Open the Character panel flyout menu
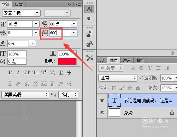The height and width of the screenshot is (137, 177). coord(78,5)
